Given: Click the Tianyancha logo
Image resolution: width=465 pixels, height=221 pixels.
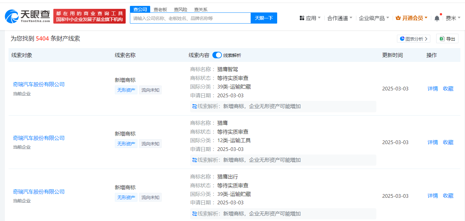Looking at the screenshot, I should pyautogui.click(x=27, y=16).
